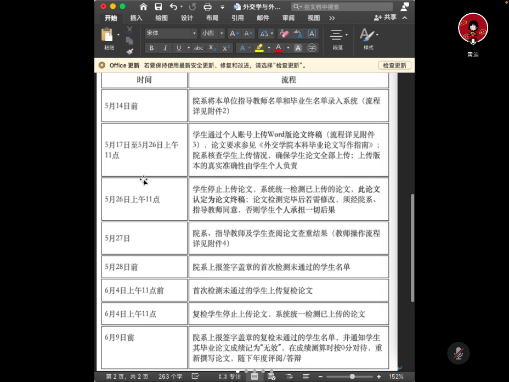
Task: Toggle Italic formatting
Action: tap(165, 48)
